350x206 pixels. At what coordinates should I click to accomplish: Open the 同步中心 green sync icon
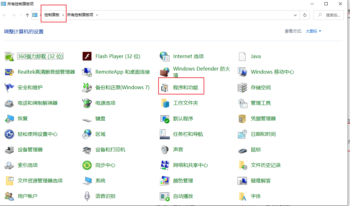click(87, 165)
